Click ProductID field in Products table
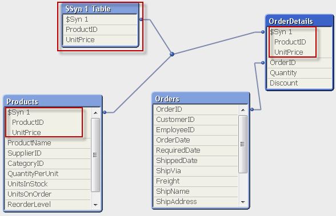The width and height of the screenshot is (336, 216). pos(48,123)
